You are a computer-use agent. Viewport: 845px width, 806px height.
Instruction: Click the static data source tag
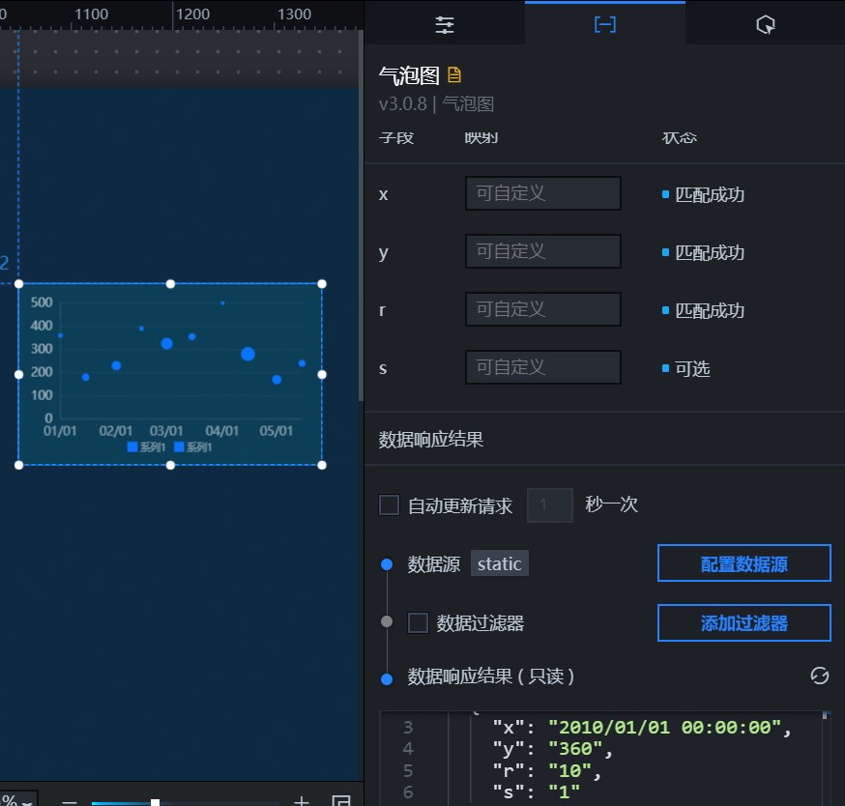click(500, 563)
